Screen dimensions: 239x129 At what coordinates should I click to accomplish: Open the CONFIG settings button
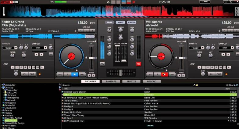(x=205, y=2)
